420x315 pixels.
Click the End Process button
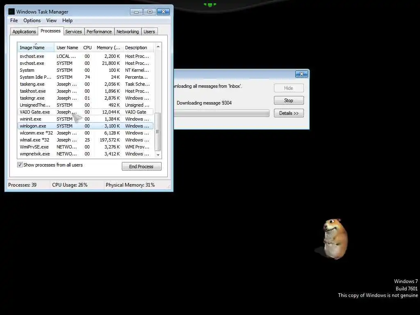(x=142, y=167)
